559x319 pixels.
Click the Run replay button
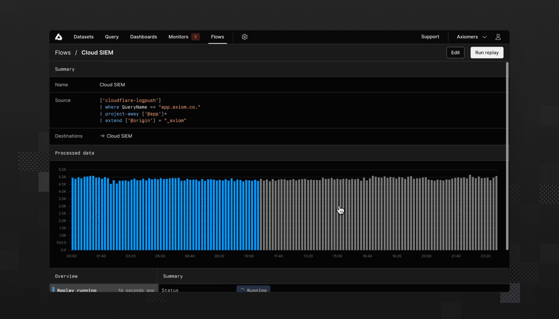pyautogui.click(x=487, y=53)
